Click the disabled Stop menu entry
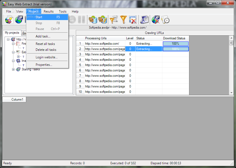 [x=47, y=23]
